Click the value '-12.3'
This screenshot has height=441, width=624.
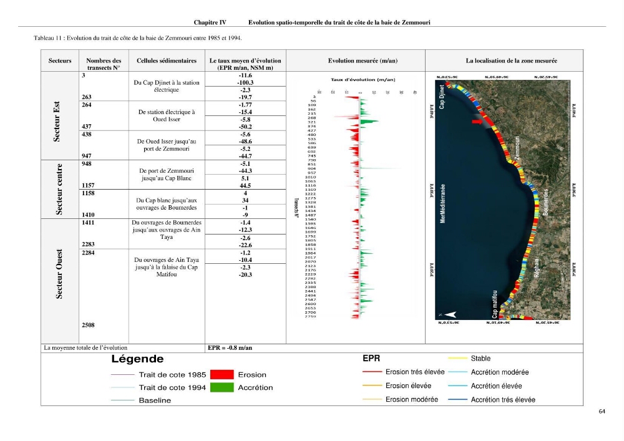(245, 230)
